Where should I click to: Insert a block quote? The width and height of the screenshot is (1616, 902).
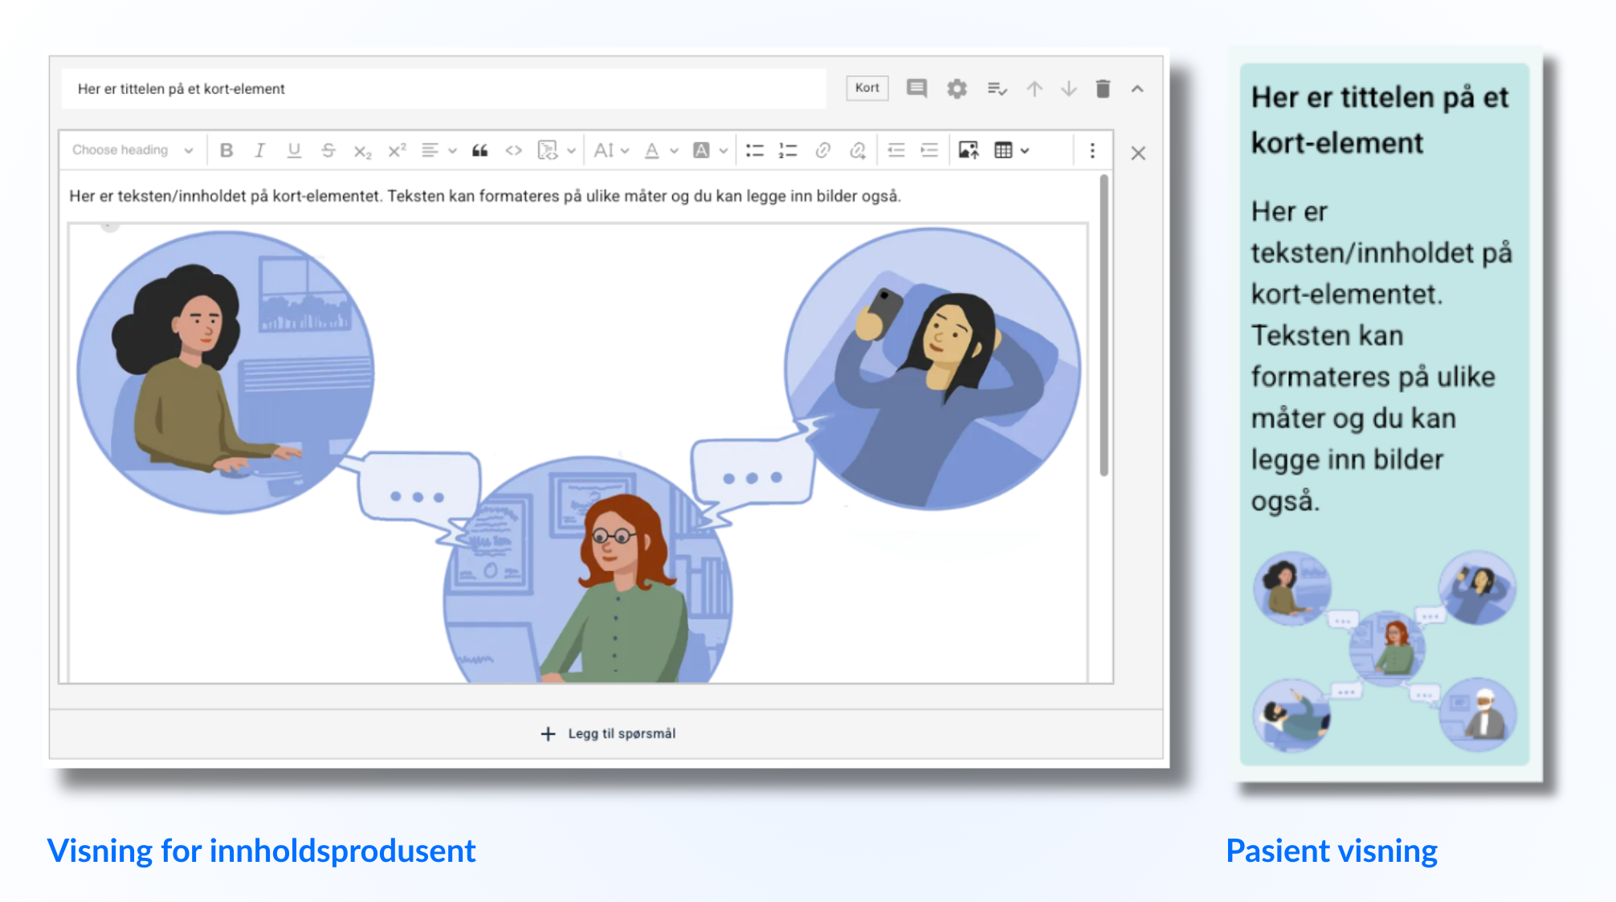coord(479,150)
